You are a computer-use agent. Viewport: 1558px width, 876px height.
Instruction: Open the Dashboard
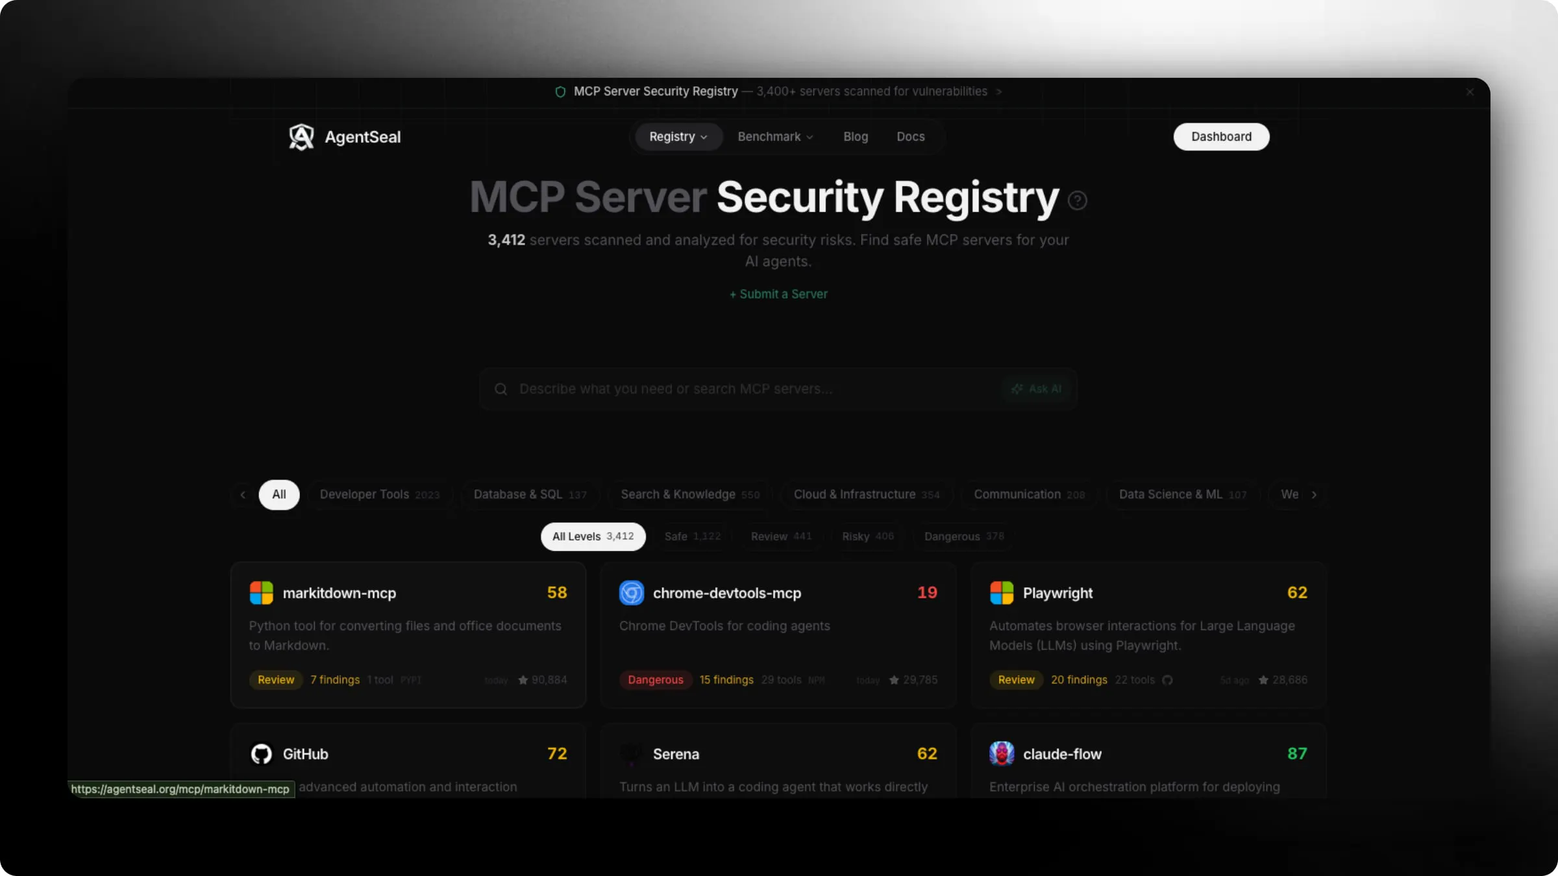[1221, 137]
